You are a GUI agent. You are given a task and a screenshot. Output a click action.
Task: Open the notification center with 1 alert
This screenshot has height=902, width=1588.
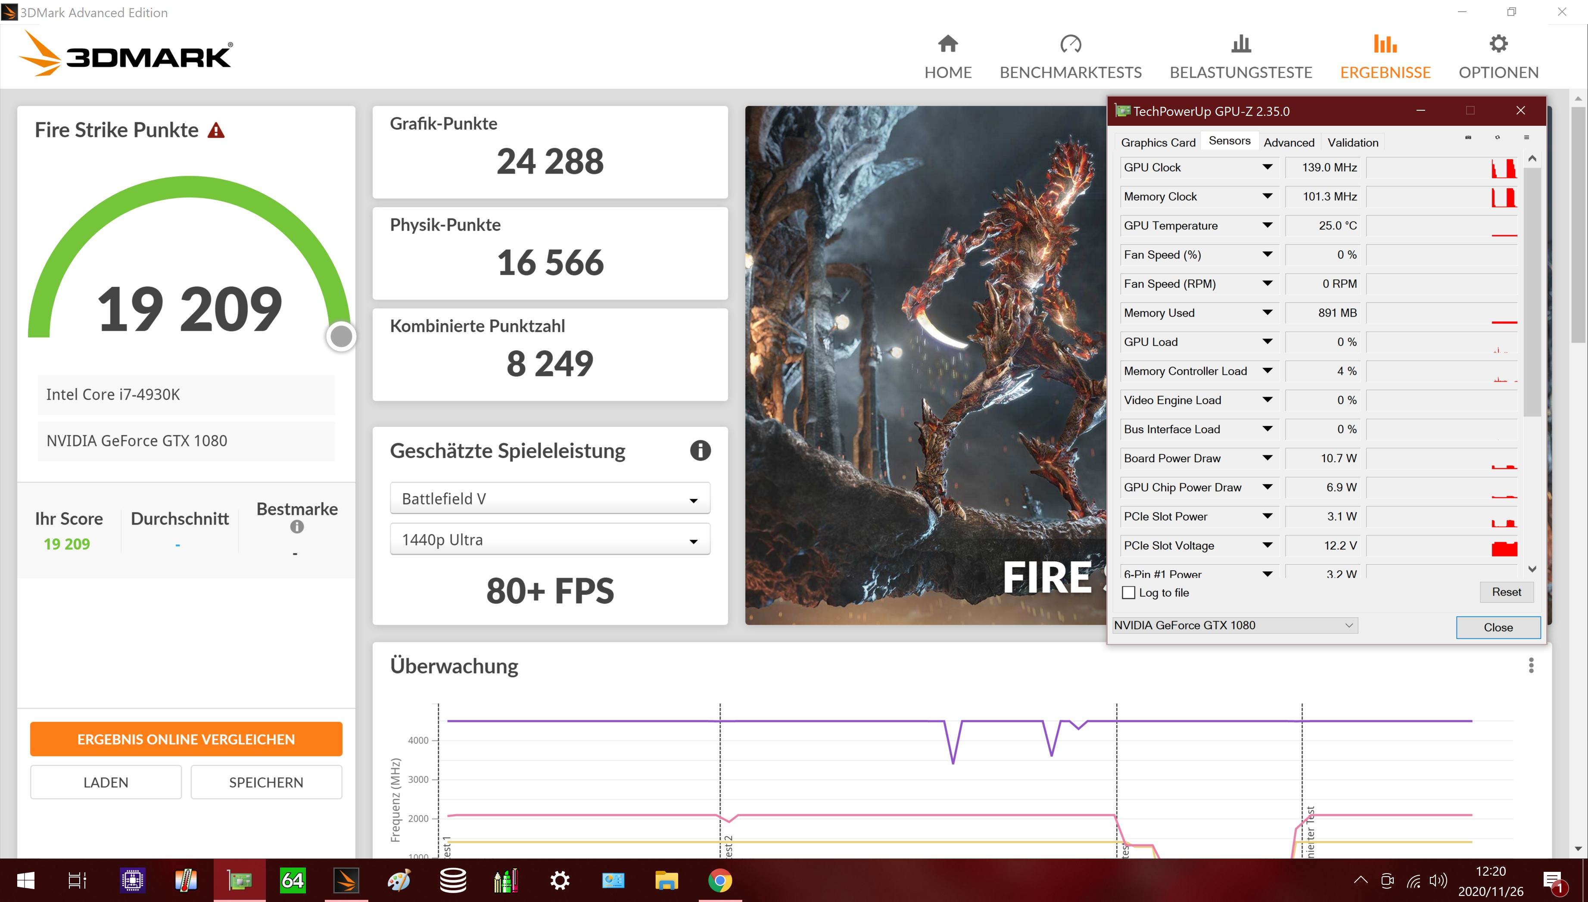1555,882
